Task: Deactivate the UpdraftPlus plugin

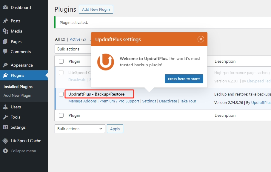Action: pyautogui.click(x=168, y=101)
